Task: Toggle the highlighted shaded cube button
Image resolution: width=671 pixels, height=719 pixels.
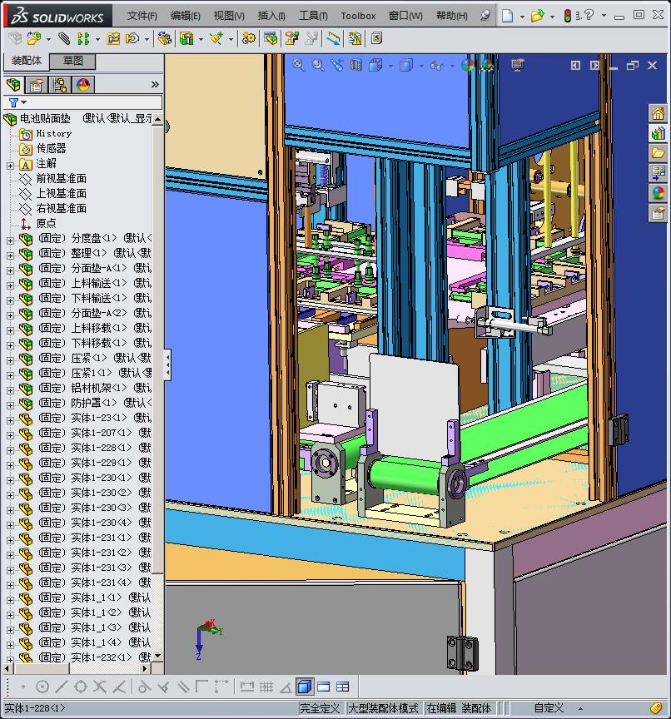Action: click(305, 687)
